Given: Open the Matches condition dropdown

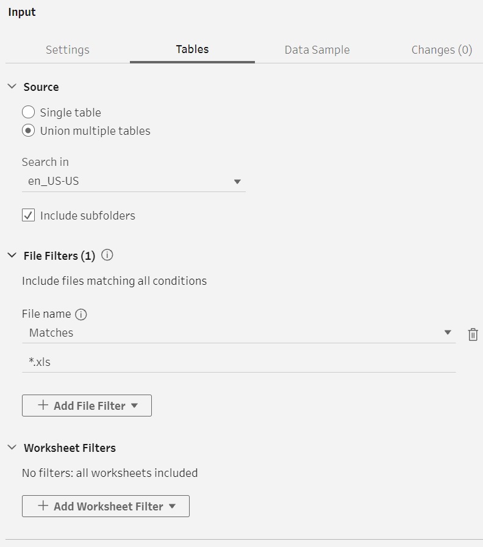Looking at the screenshot, I should (x=239, y=333).
